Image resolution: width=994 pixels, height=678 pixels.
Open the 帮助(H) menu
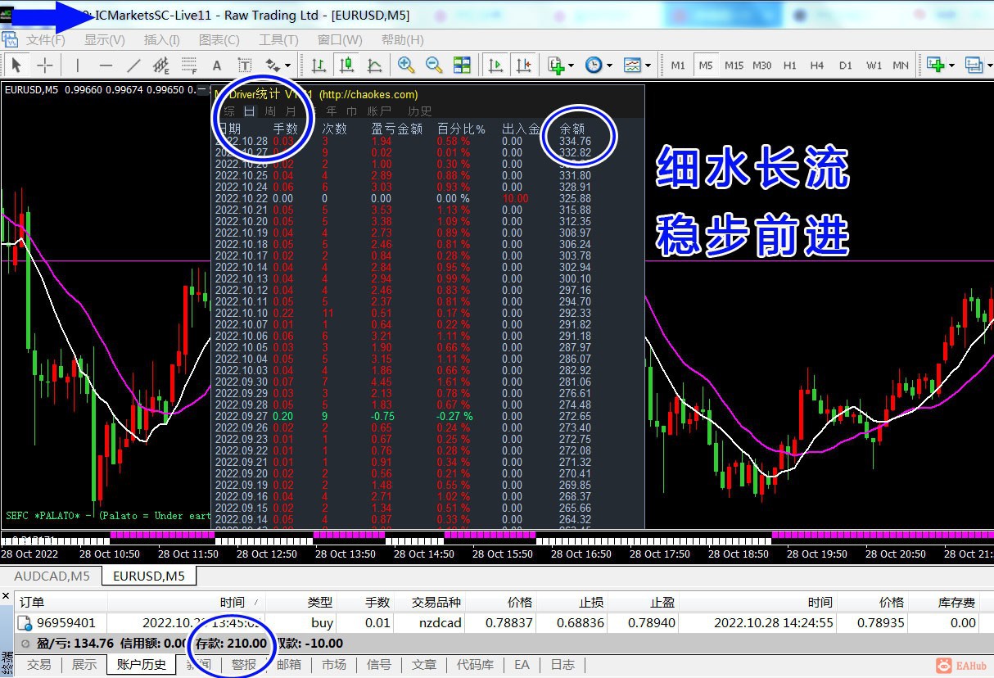point(403,40)
